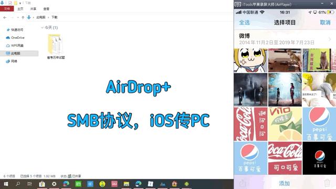This screenshot has height=189, width=336.
Task: Select OneDrive in the navigation pane
Action: point(17,38)
